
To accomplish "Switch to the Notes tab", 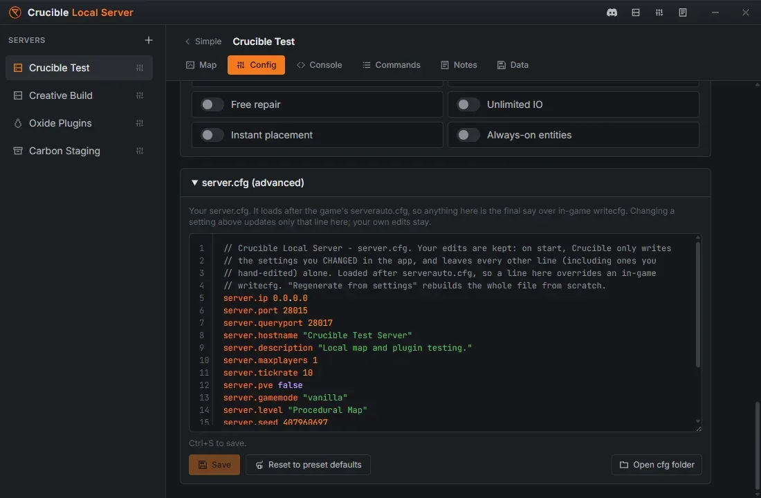I will 459,65.
